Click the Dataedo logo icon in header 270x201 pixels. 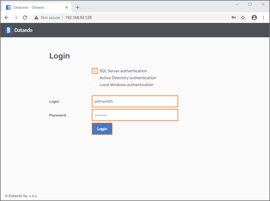point(9,30)
